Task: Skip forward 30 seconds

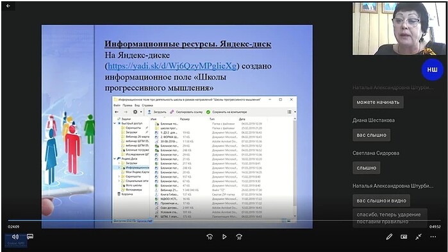Action: [239, 237]
